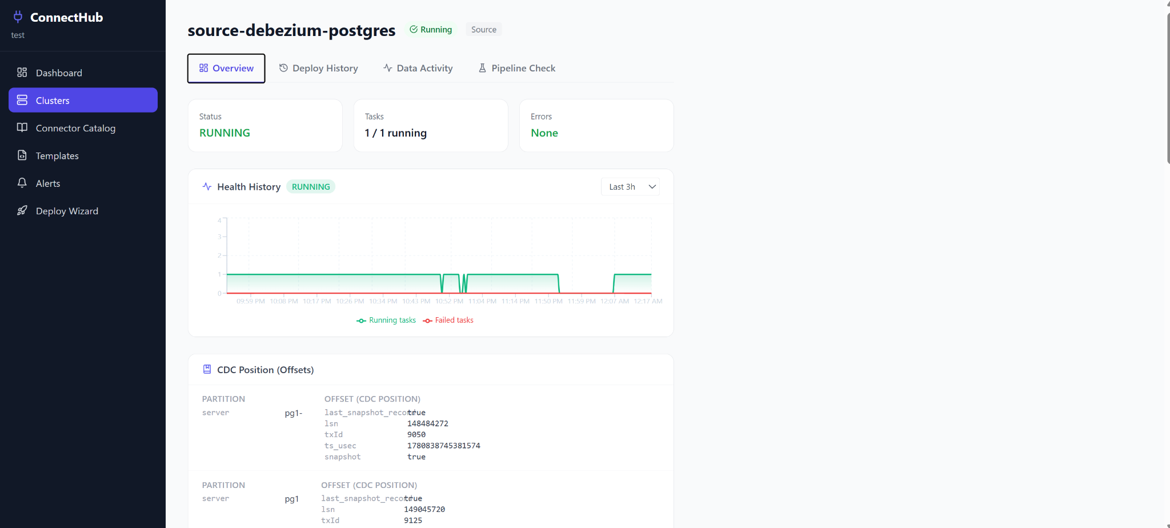Click the Running status badge in header

coord(431,29)
